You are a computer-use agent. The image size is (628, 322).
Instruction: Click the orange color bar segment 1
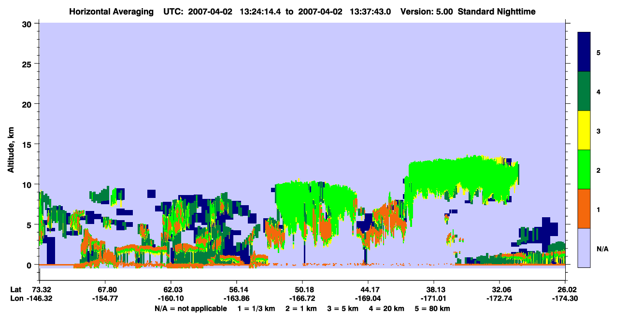click(x=584, y=209)
